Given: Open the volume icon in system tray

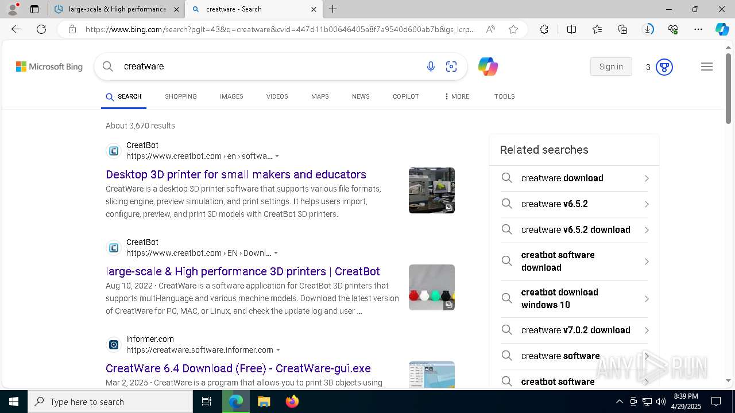Looking at the screenshot, I should (x=661, y=402).
